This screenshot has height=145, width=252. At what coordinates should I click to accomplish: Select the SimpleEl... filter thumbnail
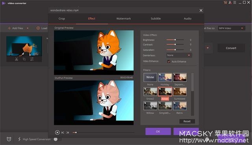pos(165,106)
